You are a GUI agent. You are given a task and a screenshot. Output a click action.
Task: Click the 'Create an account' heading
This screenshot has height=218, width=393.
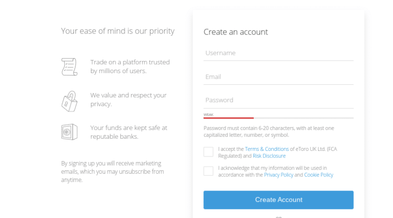click(235, 32)
